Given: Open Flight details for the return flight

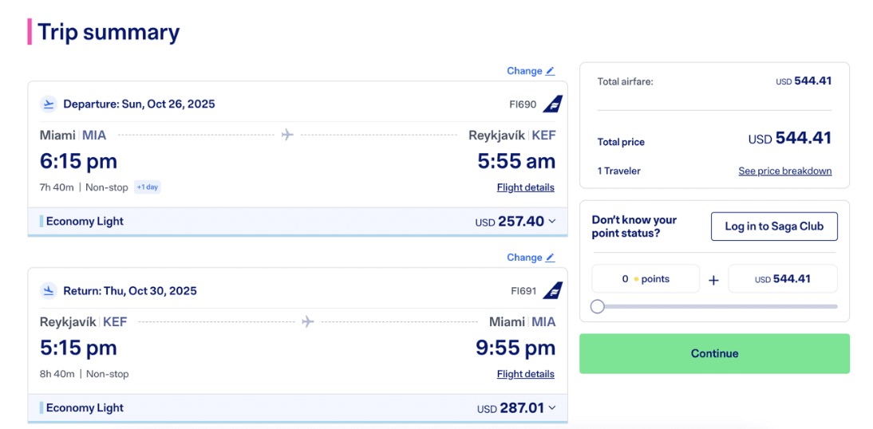Looking at the screenshot, I should pyautogui.click(x=525, y=374).
